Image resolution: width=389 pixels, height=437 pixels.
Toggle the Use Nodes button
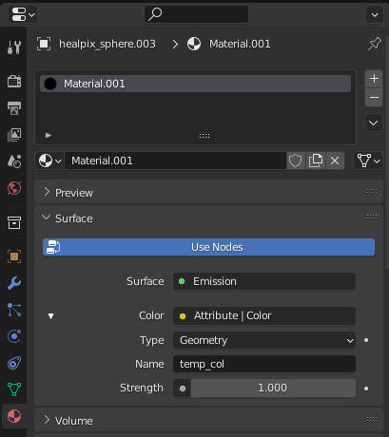[x=208, y=247]
